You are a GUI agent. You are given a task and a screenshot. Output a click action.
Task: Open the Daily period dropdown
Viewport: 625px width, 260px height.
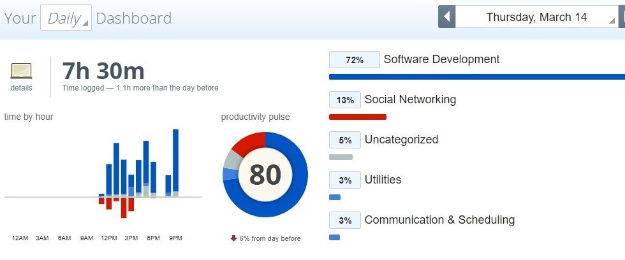pyautogui.click(x=66, y=18)
